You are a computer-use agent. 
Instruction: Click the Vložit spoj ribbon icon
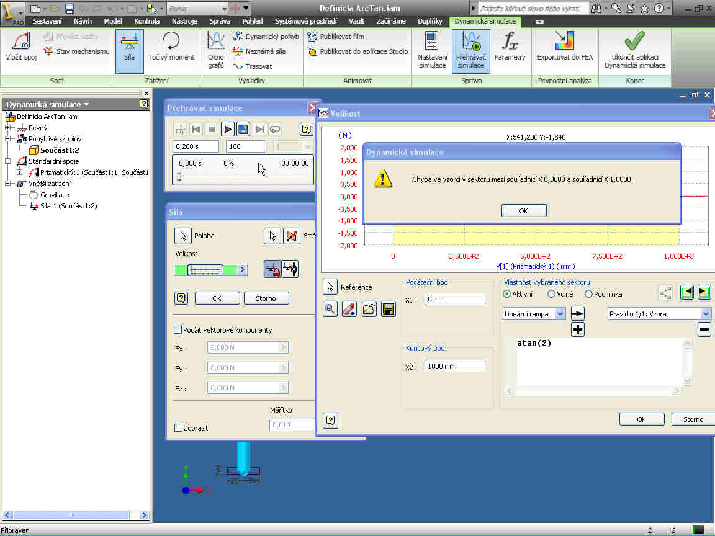pos(21,47)
